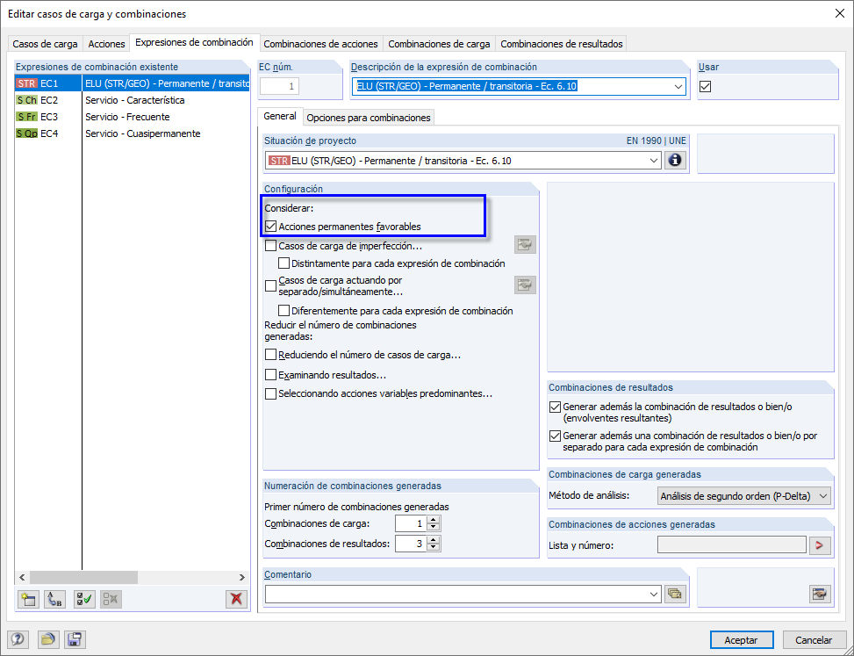
Task: Apply generated action combinations list via red arrow
Action: (x=820, y=544)
